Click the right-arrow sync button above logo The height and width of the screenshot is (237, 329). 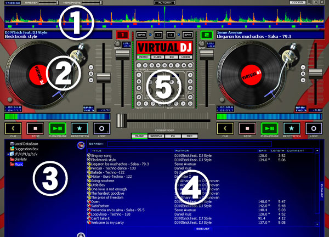click(158, 35)
